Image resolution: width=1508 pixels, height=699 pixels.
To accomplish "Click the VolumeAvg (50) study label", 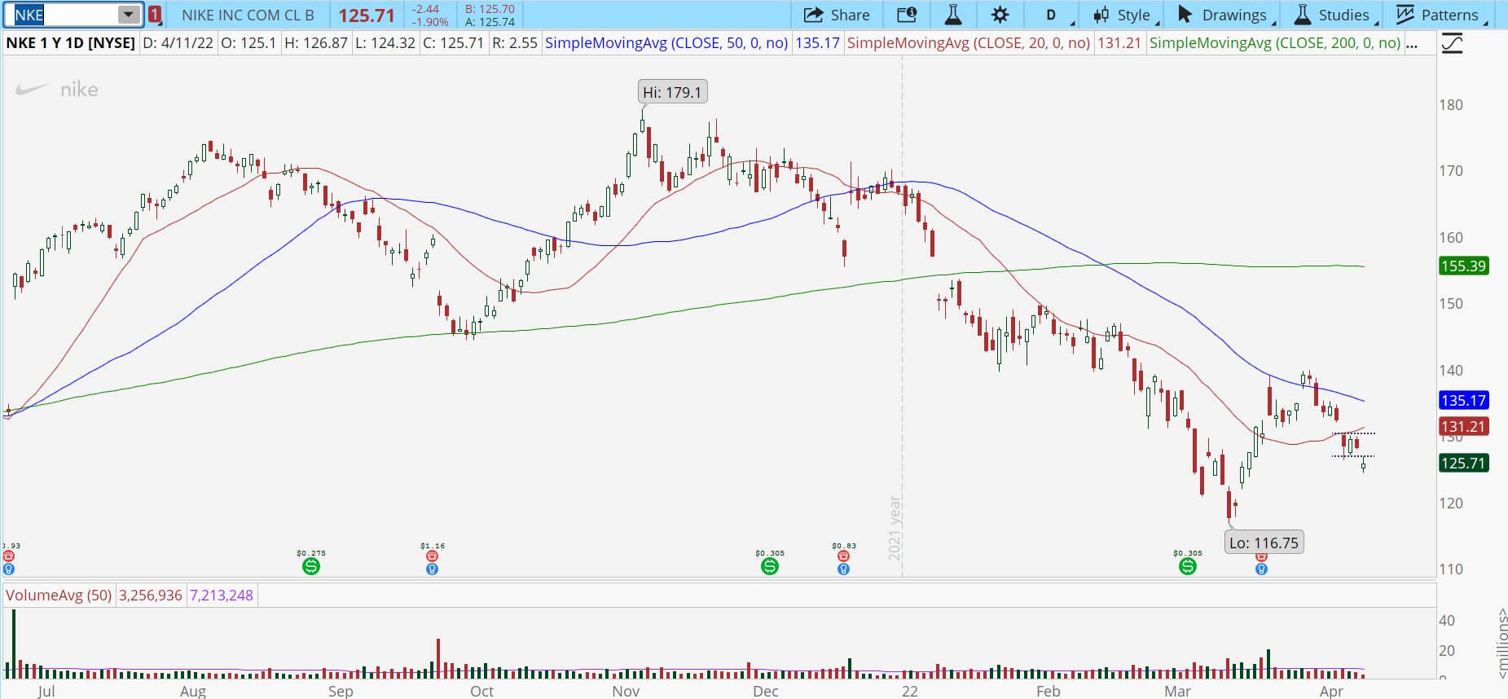I will [59, 596].
